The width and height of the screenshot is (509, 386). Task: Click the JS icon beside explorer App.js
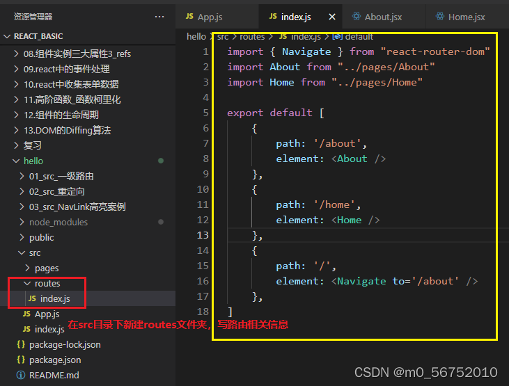26,314
